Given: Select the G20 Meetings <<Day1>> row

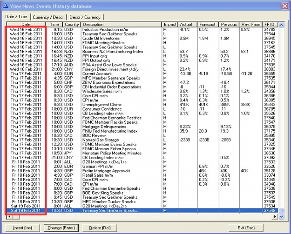Looking at the screenshot, I should tap(142, 162).
